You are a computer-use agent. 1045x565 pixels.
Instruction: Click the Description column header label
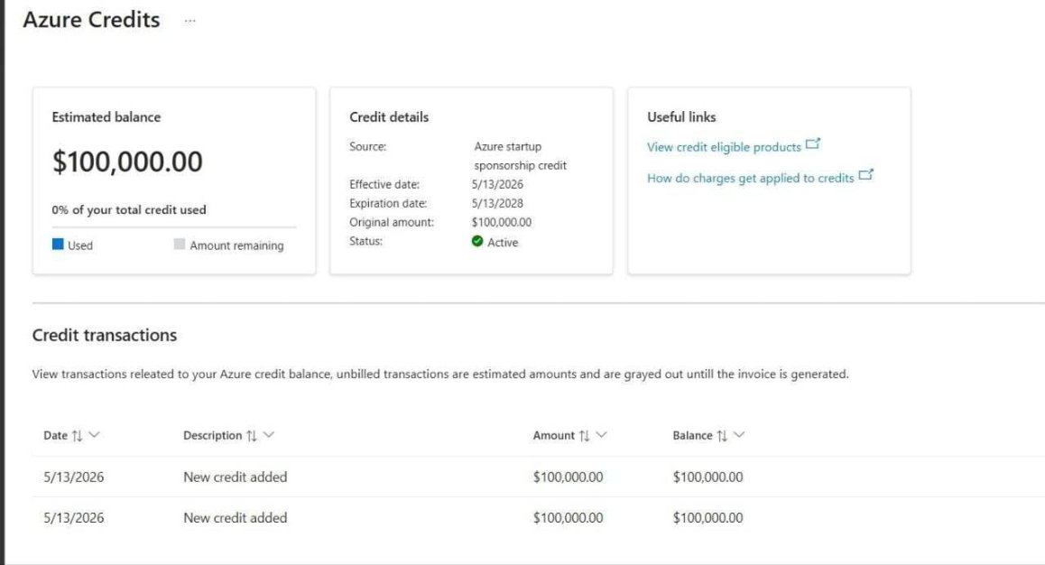[213, 436]
